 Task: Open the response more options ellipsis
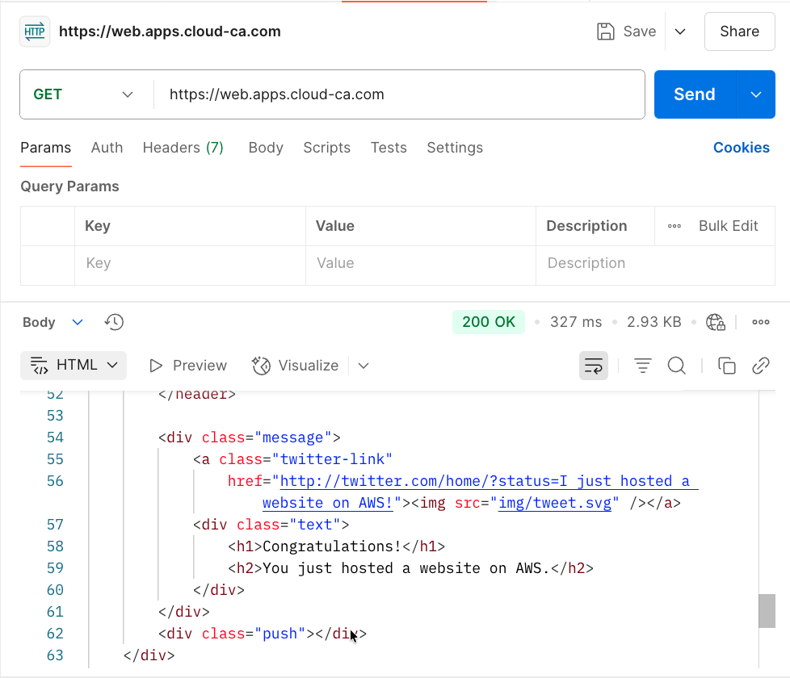click(760, 322)
